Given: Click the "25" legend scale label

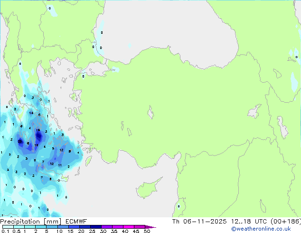Looking at the screenshot, I should pyautogui.click(x=92, y=231).
